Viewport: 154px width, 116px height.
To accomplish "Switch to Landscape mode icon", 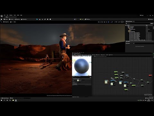I will (40, 19).
